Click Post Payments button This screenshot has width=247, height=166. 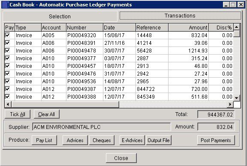(x=216, y=140)
